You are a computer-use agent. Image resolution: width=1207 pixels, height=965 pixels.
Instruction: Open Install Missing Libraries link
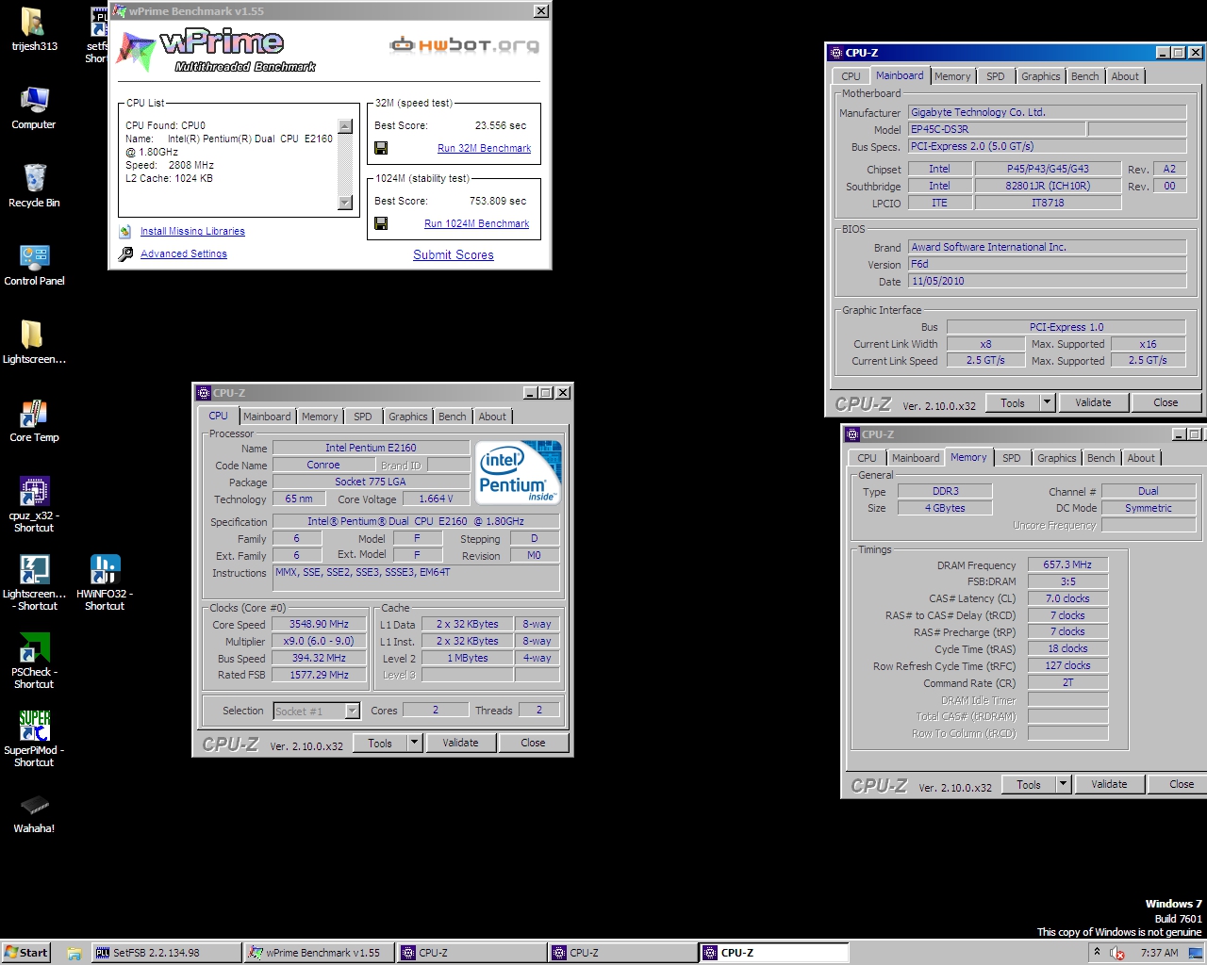192,231
